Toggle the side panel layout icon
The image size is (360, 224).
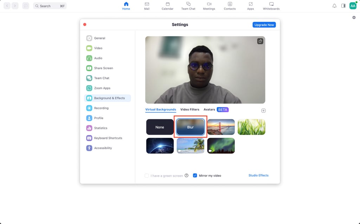(343, 6)
